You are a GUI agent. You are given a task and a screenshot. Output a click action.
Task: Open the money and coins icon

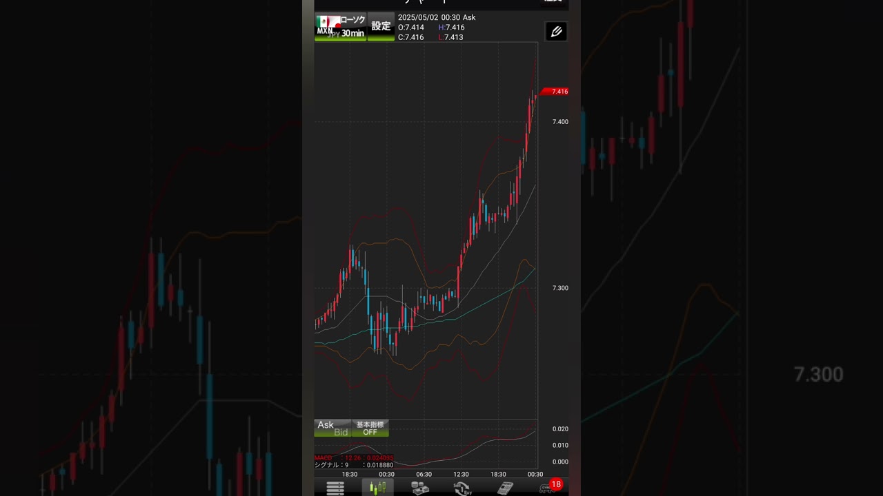click(420, 488)
